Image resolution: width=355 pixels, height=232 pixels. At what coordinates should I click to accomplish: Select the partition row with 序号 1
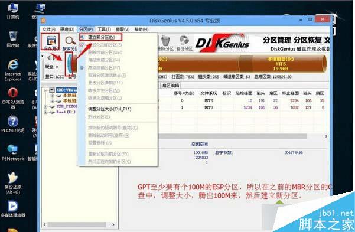point(243,107)
